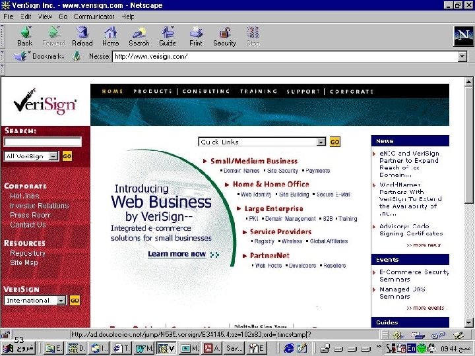Expand the All VeriSign search scope dropdown

53,156
